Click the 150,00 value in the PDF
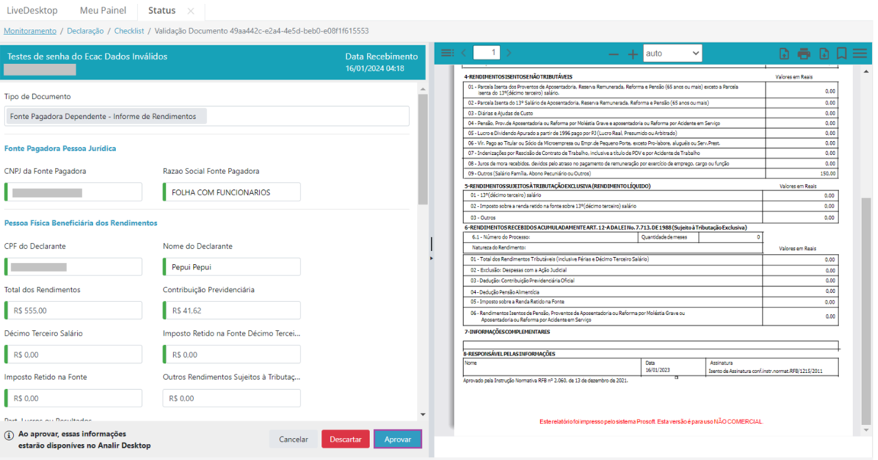 coord(828,174)
